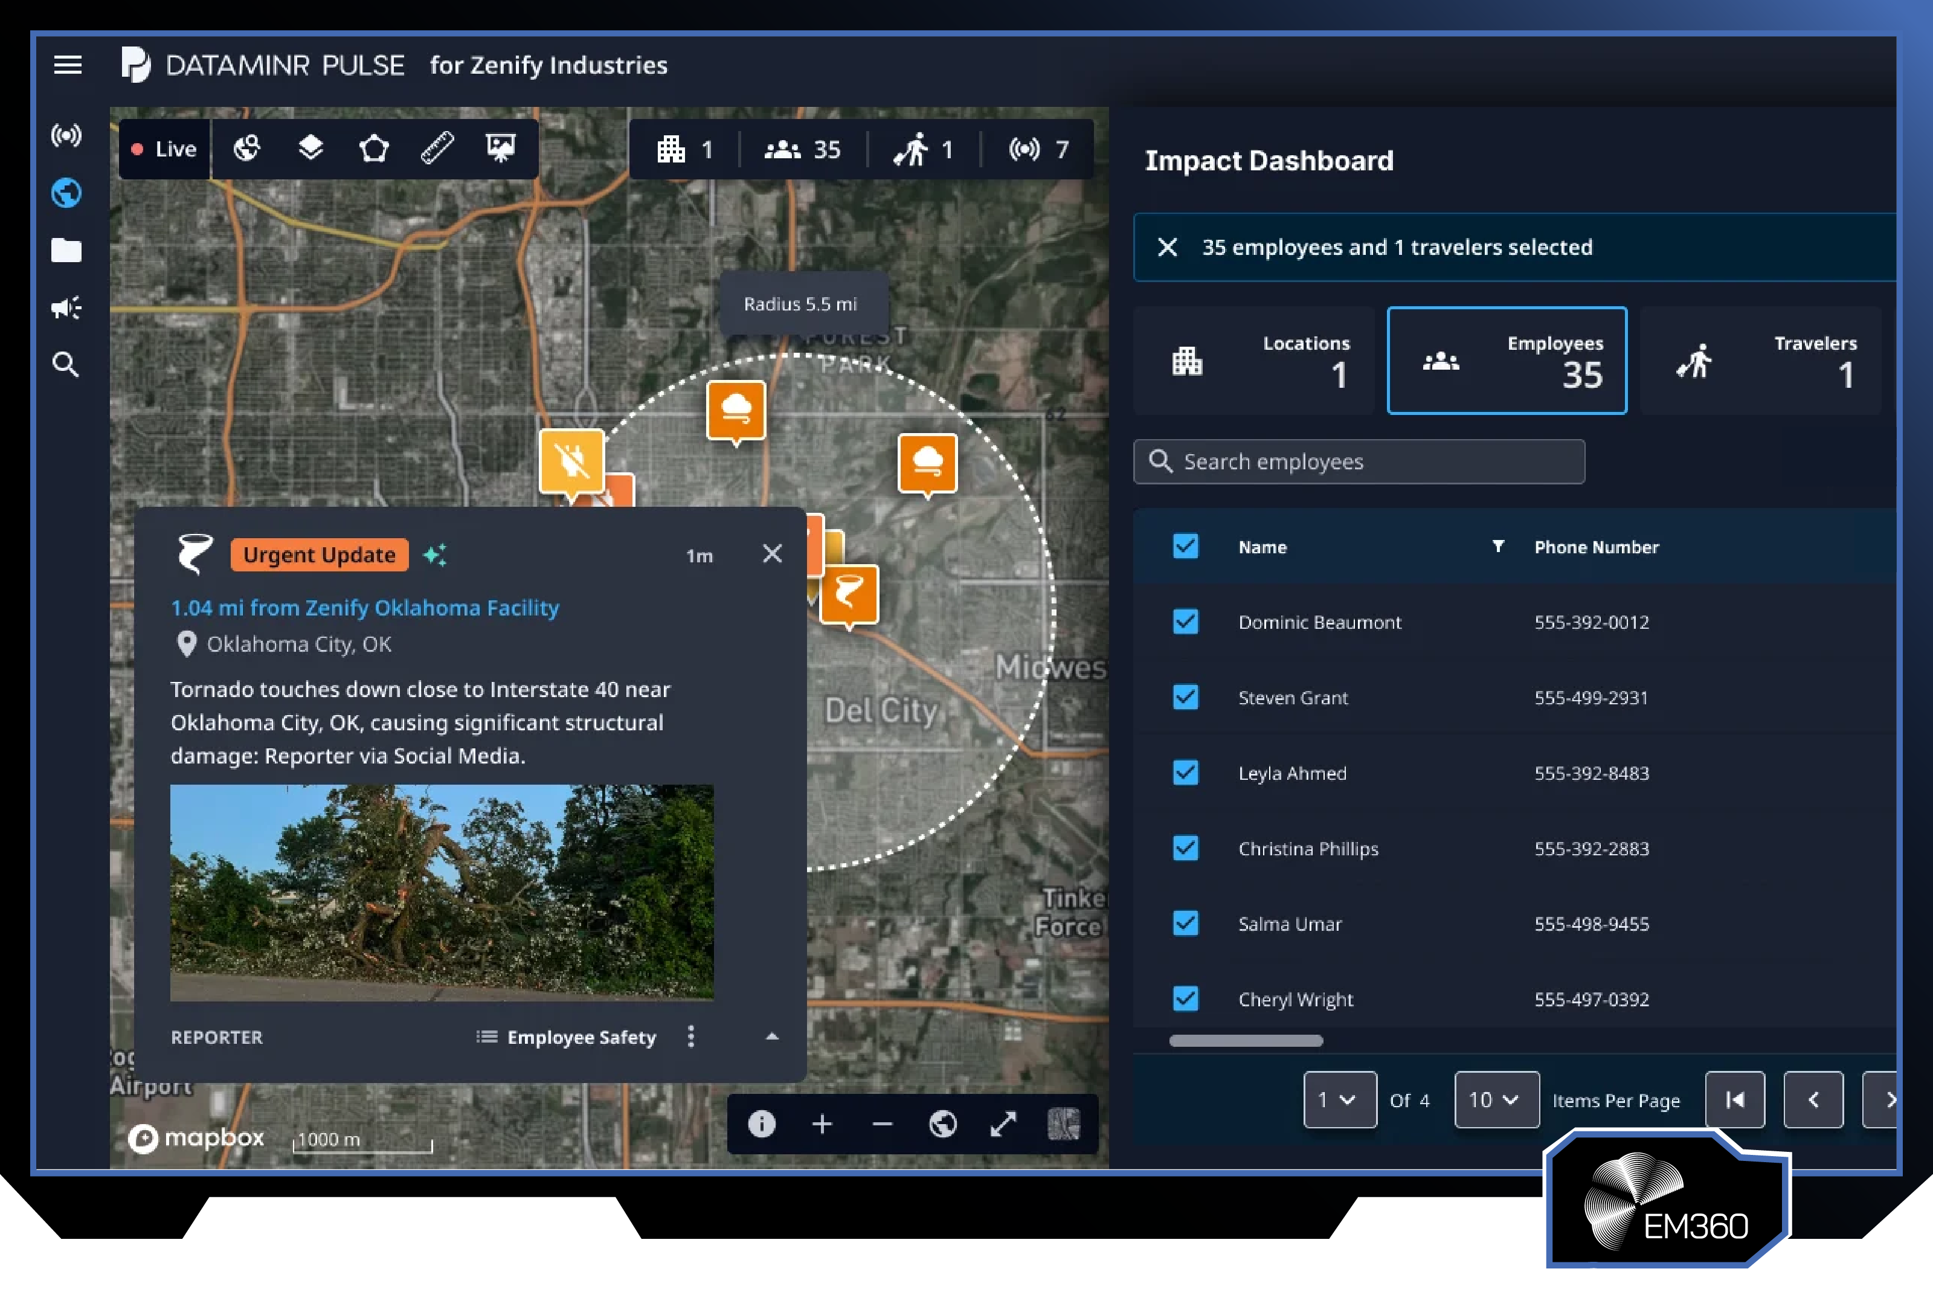Screen dimensions: 1933x1289
Task: Uncheck Dominic Beaumont's checkbox
Action: [1185, 622]
